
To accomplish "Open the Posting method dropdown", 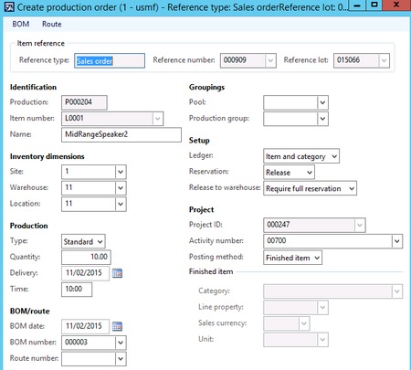I will (292, 258).
